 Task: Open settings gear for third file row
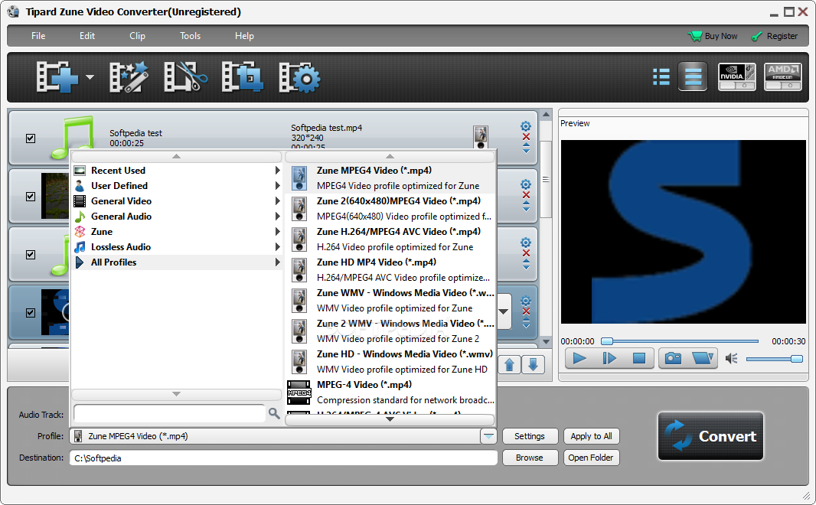click(526, 243)
